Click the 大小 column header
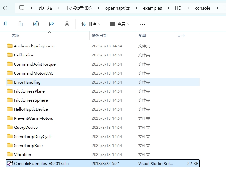 (x=181, y=36)
